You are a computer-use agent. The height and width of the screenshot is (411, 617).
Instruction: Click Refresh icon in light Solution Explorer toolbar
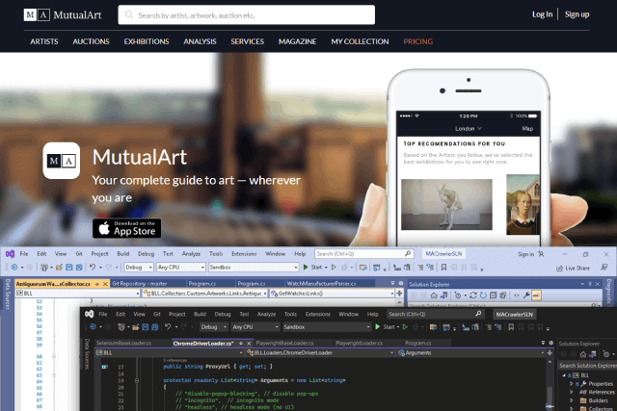pyautogui.click(x=483, y=295)
